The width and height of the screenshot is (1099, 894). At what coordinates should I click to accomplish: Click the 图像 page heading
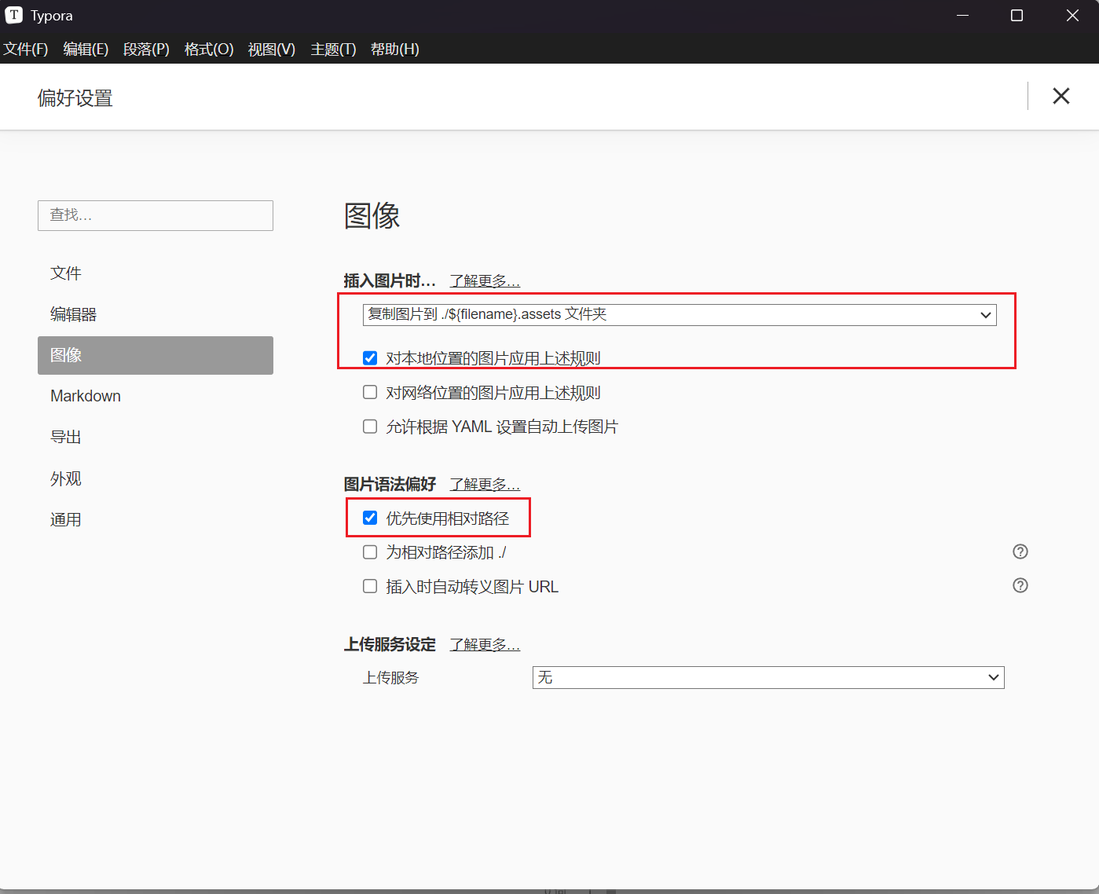point(372,215)
